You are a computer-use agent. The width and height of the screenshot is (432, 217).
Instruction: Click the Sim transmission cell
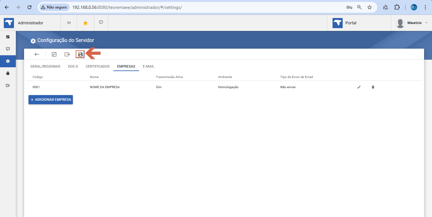[159, 87]
